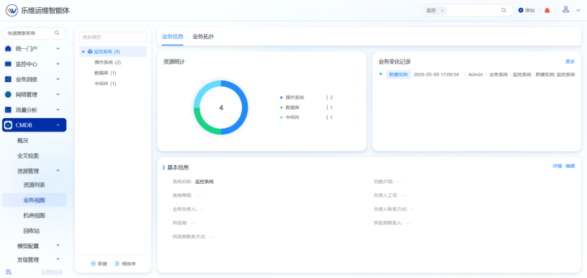This screenshot has height=278, width=587.
Task: Open 概况 in CMDB menu
Action: 23,141
